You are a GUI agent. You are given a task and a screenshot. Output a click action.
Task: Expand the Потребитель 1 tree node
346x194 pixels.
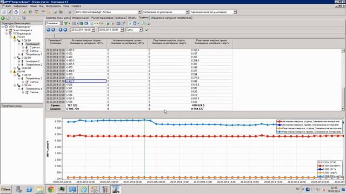19,54
